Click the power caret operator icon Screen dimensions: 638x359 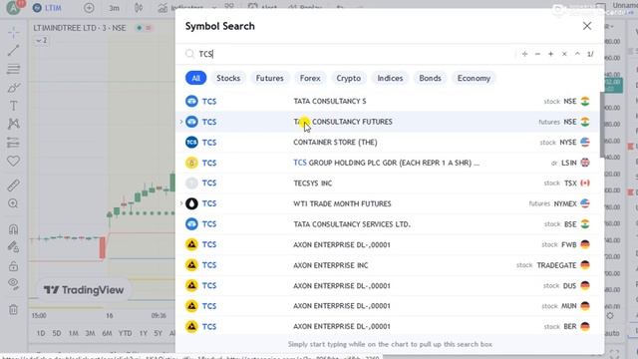[577, 54]
